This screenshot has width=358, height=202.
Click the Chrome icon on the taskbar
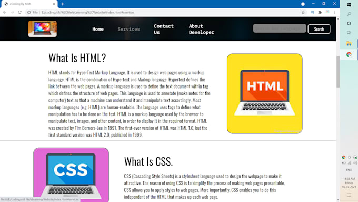(349, 54)
